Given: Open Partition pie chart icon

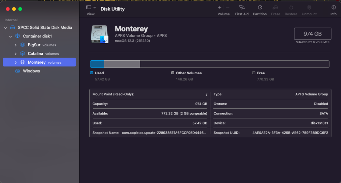Looking at the screenshot, I should click(260, 7).
